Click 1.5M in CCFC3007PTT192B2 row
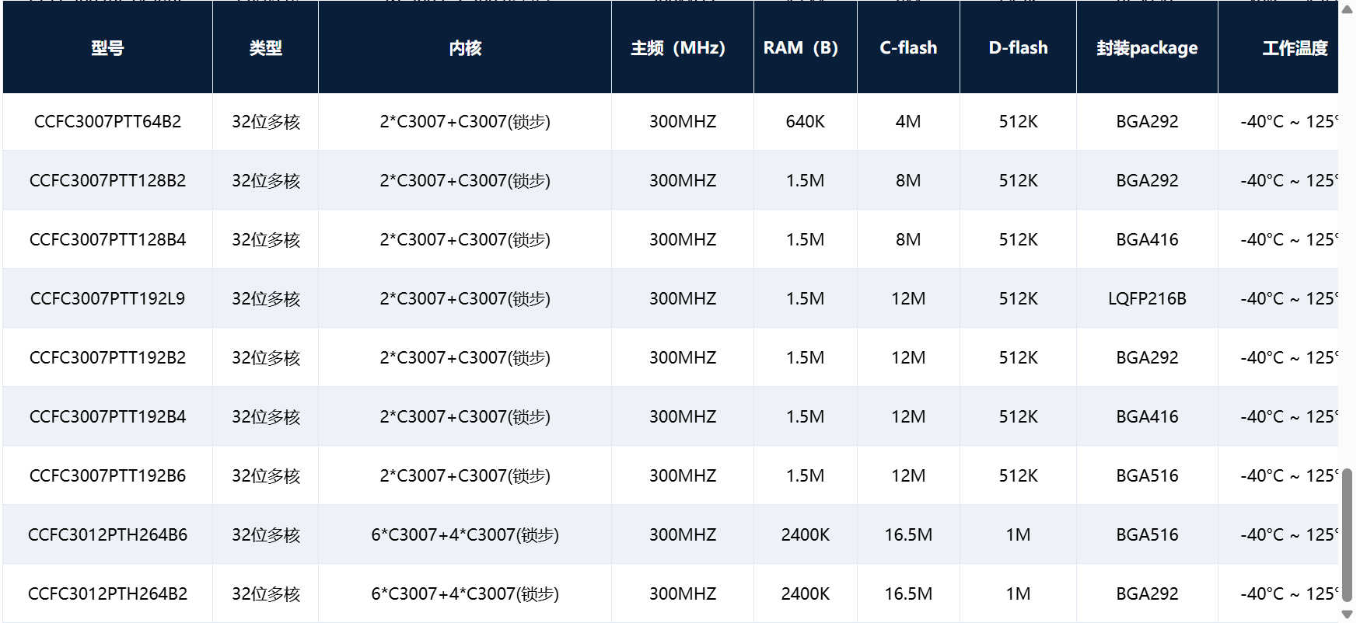Viewport: 1360px width, 623px height. click(x=805, y=358)
